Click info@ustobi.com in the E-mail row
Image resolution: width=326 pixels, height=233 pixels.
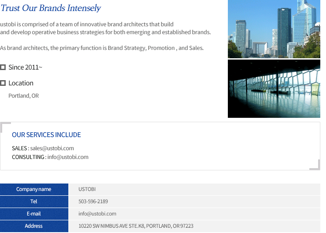tap(97, 214)
